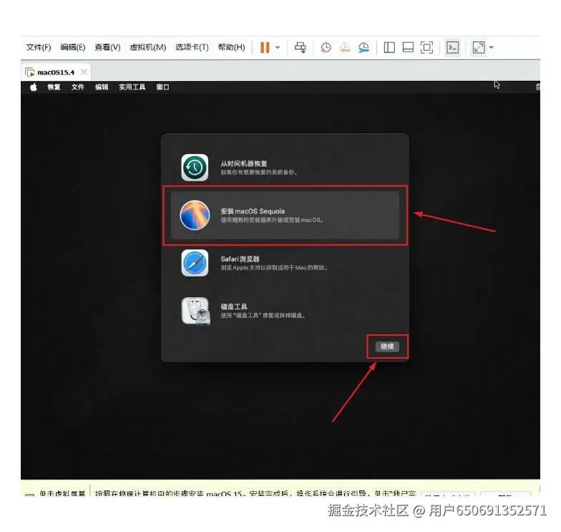Click the macOS Sequoia installer icon
The image size is (561, 532).
tap(195, 215)
